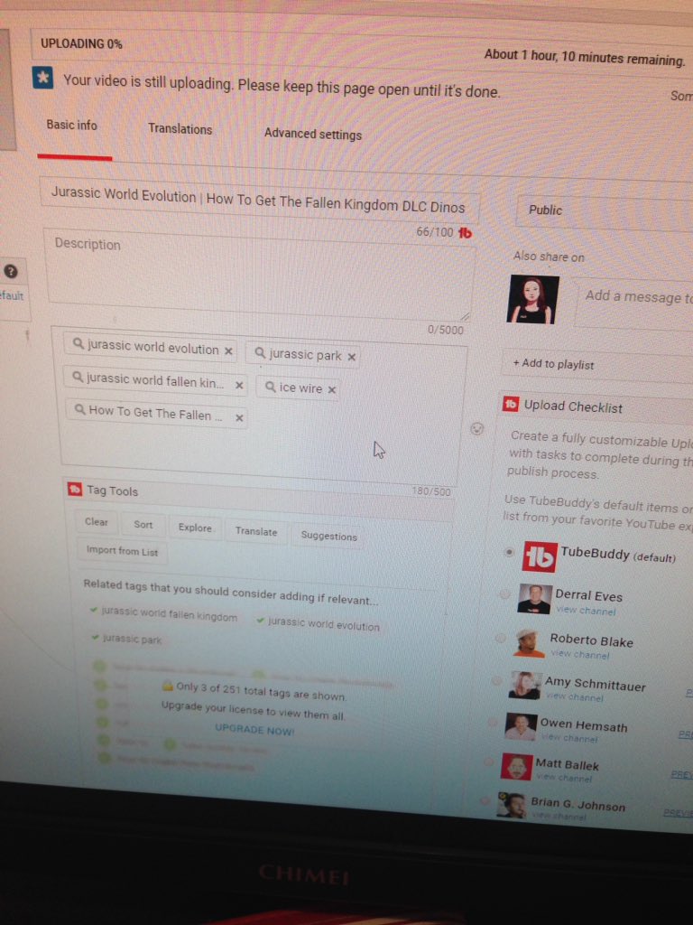Click the lock icon by tags notice
693x925 pixels.
pyautogui.click(x=167, y=686)
